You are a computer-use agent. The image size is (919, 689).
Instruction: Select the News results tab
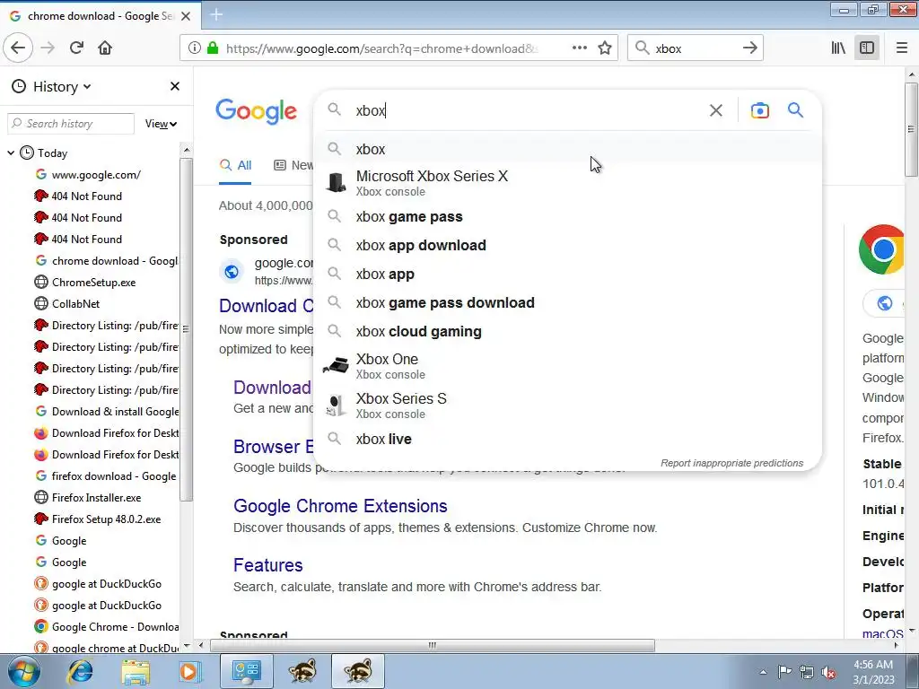coord(294,166)
